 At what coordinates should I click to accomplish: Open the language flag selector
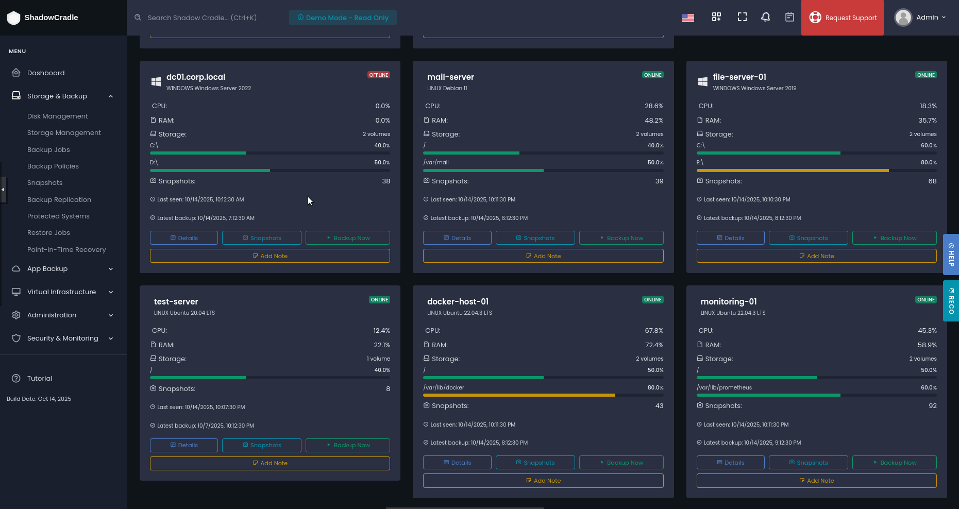tap(688, 18)
